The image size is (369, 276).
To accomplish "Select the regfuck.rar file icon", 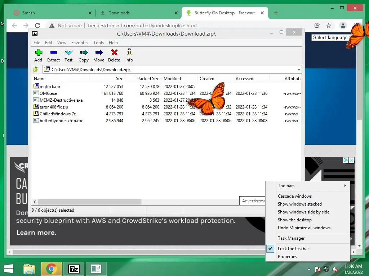I will (36, 86).
